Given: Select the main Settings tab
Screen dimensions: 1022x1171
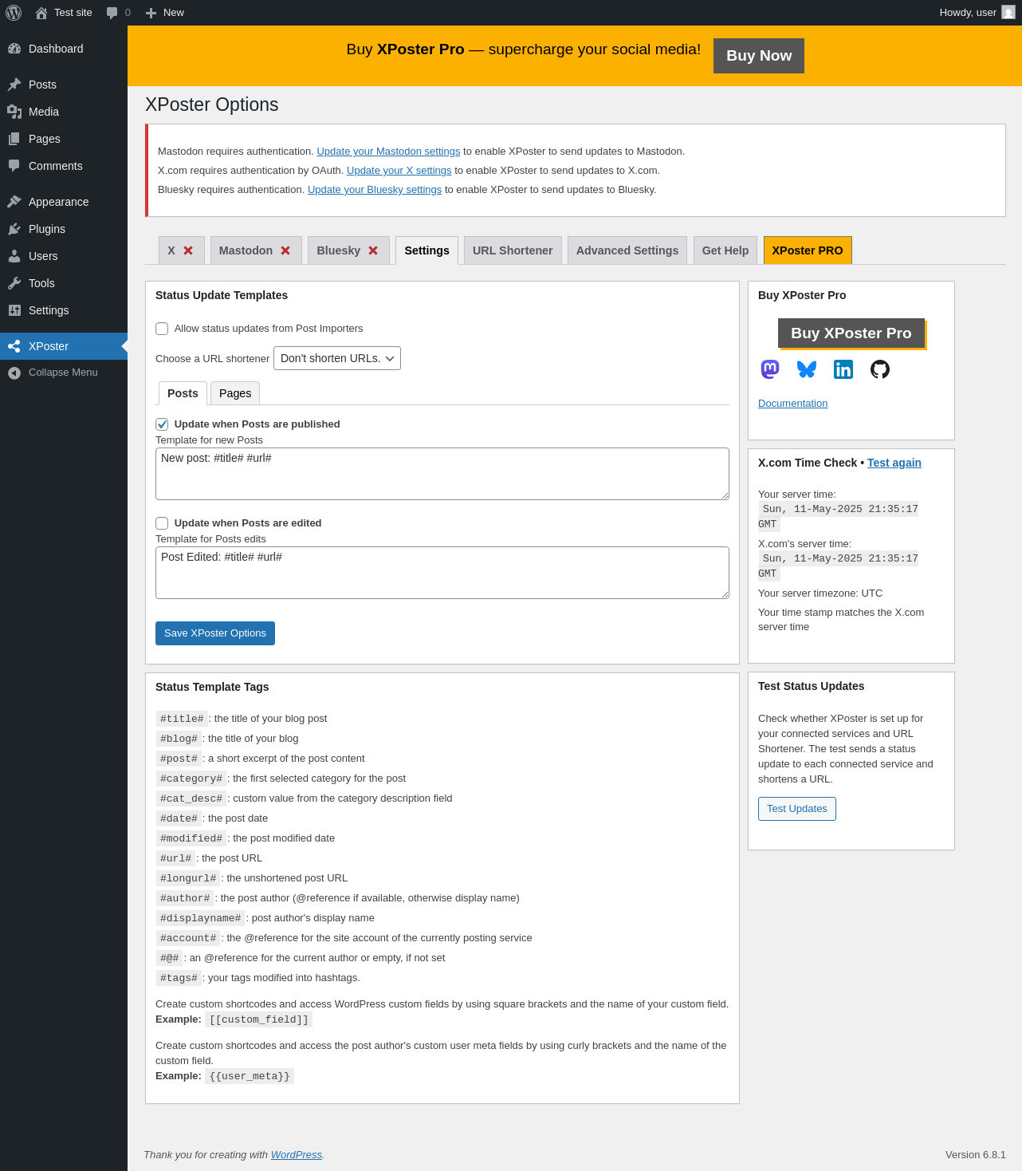Looking at the screenshot, I should tap(426, 250).
